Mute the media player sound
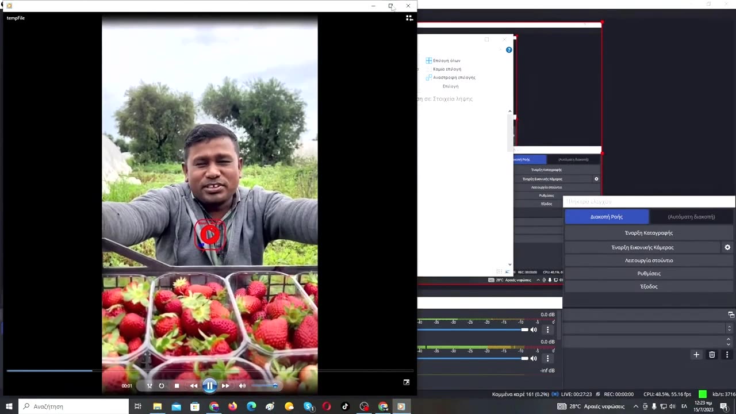Screen dimensions: 736x414 (x=242, y=386)
